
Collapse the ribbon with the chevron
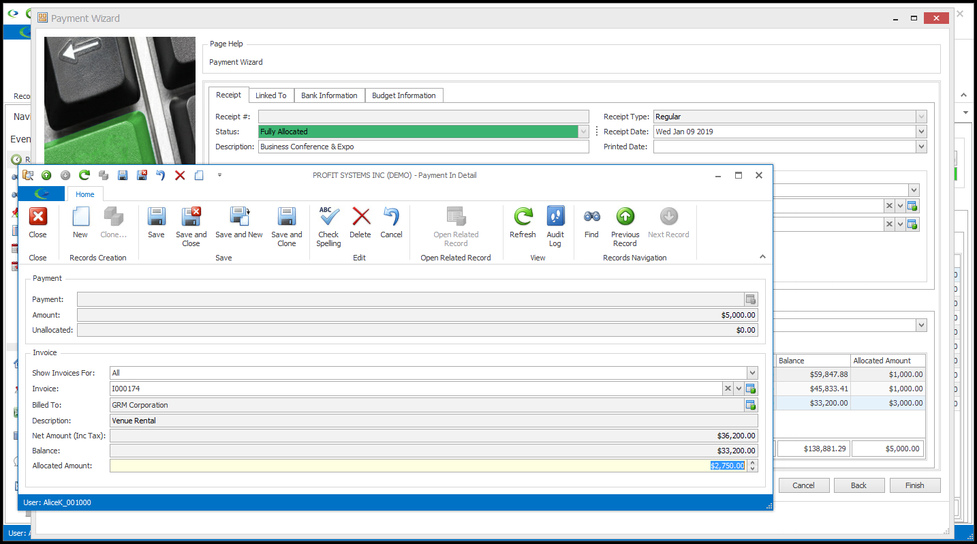click(x=762, y=257)
